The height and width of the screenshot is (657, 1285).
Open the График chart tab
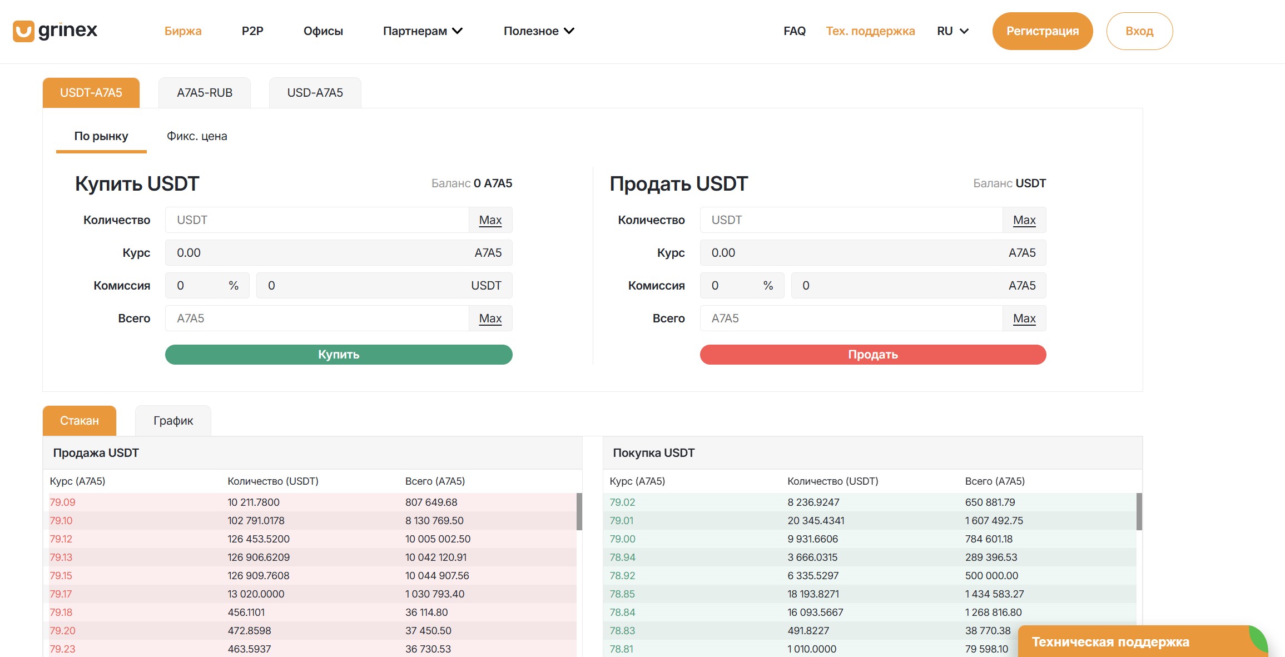(x=173, y=421)
